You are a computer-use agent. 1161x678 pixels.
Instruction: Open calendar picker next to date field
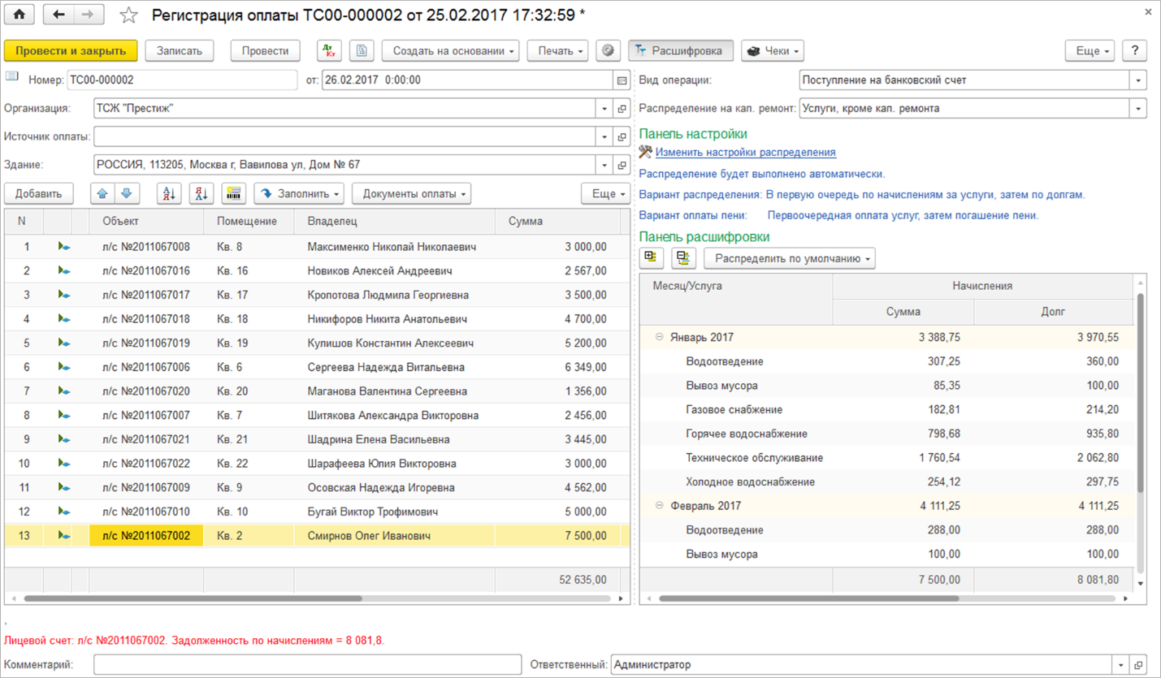pos(622,80)
